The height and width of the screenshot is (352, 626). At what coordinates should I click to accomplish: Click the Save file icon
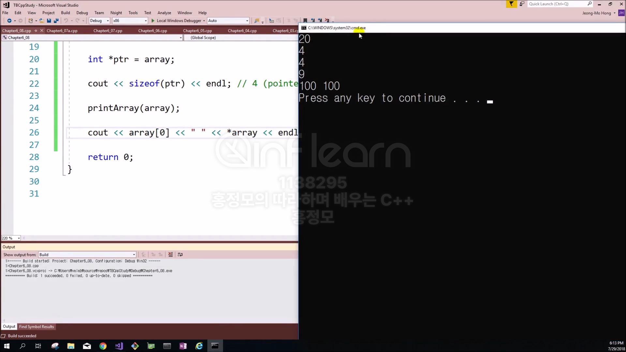(x=49, y=21)
